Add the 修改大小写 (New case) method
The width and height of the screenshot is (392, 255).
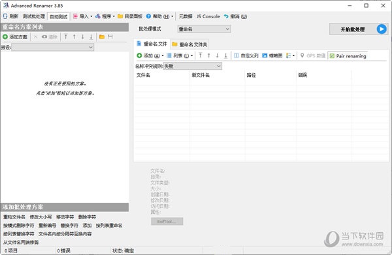[41, 217]
